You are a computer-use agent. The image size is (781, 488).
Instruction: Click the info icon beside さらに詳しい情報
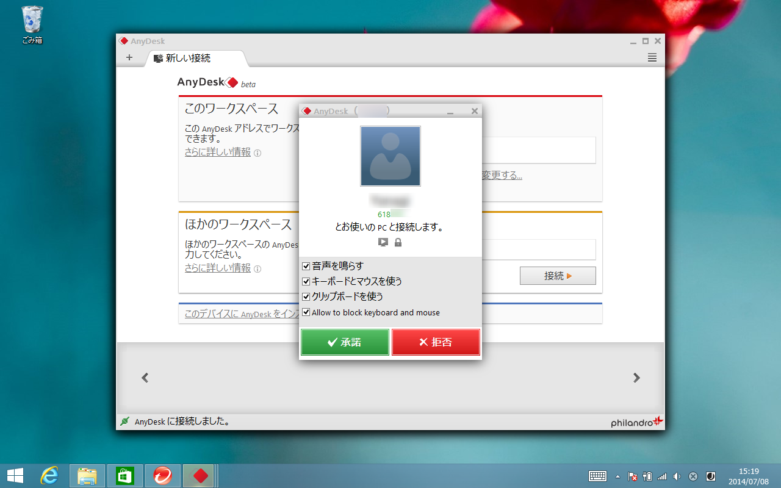(x=257, y=152)
